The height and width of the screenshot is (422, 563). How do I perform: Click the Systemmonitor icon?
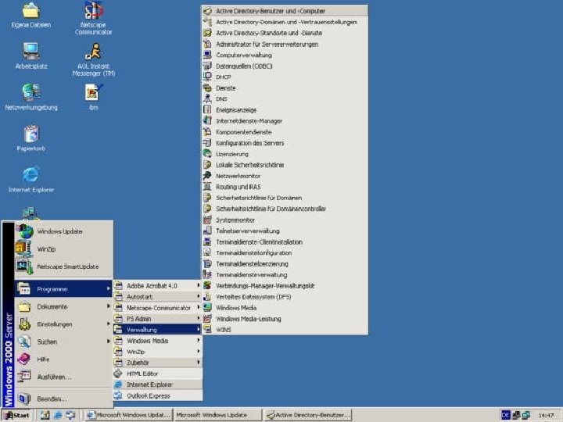207,220
